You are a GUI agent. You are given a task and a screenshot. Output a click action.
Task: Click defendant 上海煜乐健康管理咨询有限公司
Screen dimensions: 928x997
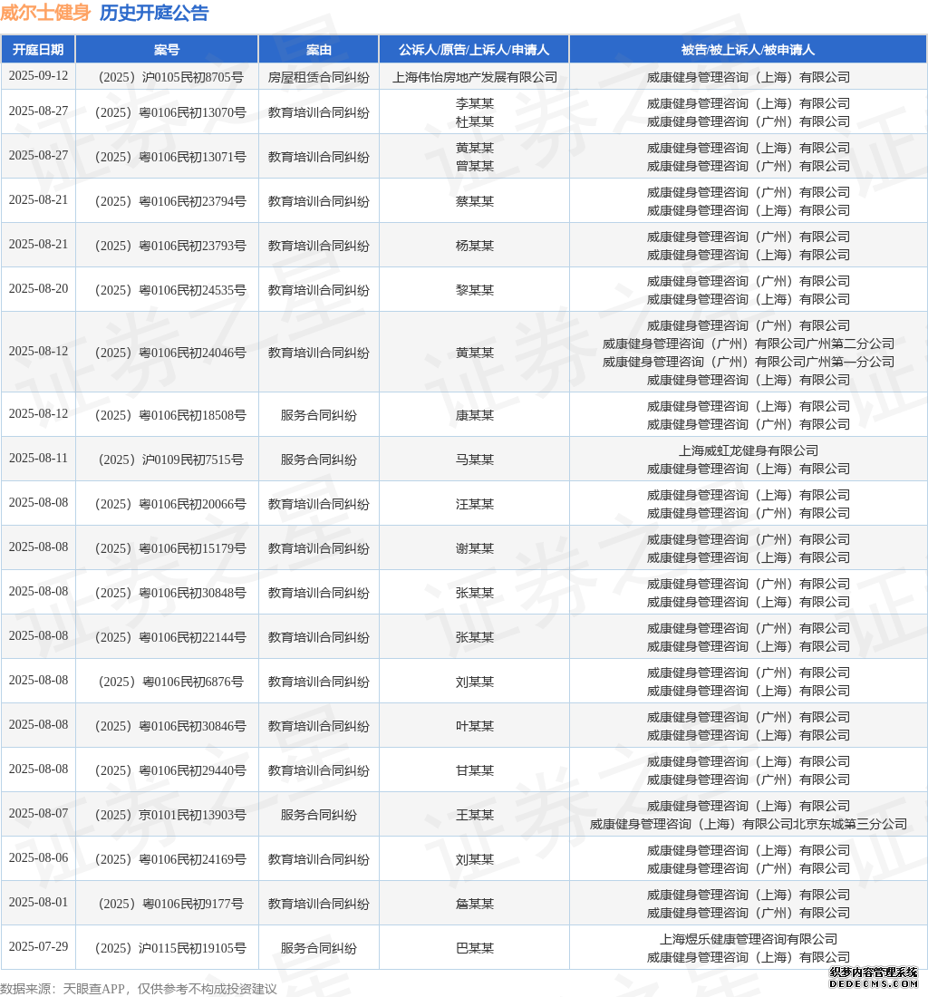[x=749, y=939]
